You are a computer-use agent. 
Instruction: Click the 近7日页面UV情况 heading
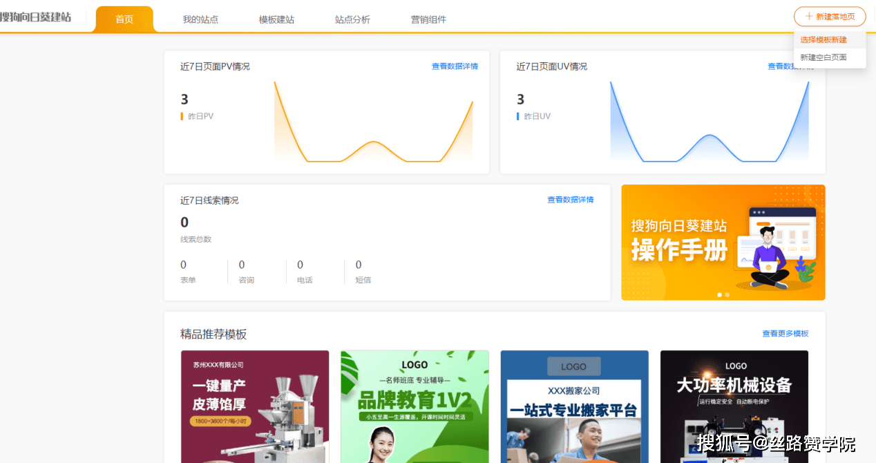(551, 66)
